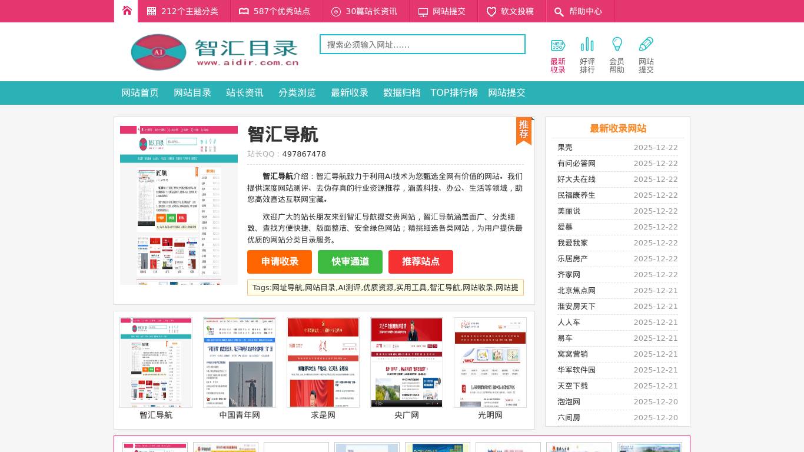Screen dimensions: 804x452
Task: Click the 央广网 site thumbnail
Action: [406, 362]
